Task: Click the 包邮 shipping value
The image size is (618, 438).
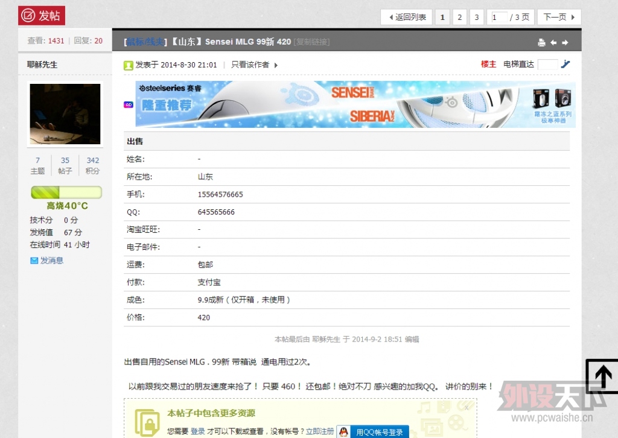Action: (x=205, y=265)
